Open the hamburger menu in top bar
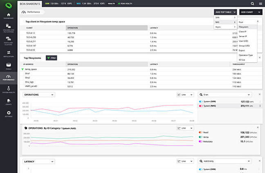The height and width of the screenshot is (173, 265). (x=261, y=4)
